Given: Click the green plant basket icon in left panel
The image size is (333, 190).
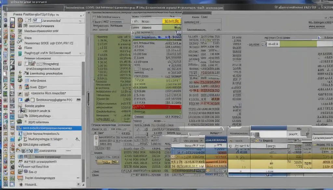Looking at the screenshot, I should [x=19, y=121].
